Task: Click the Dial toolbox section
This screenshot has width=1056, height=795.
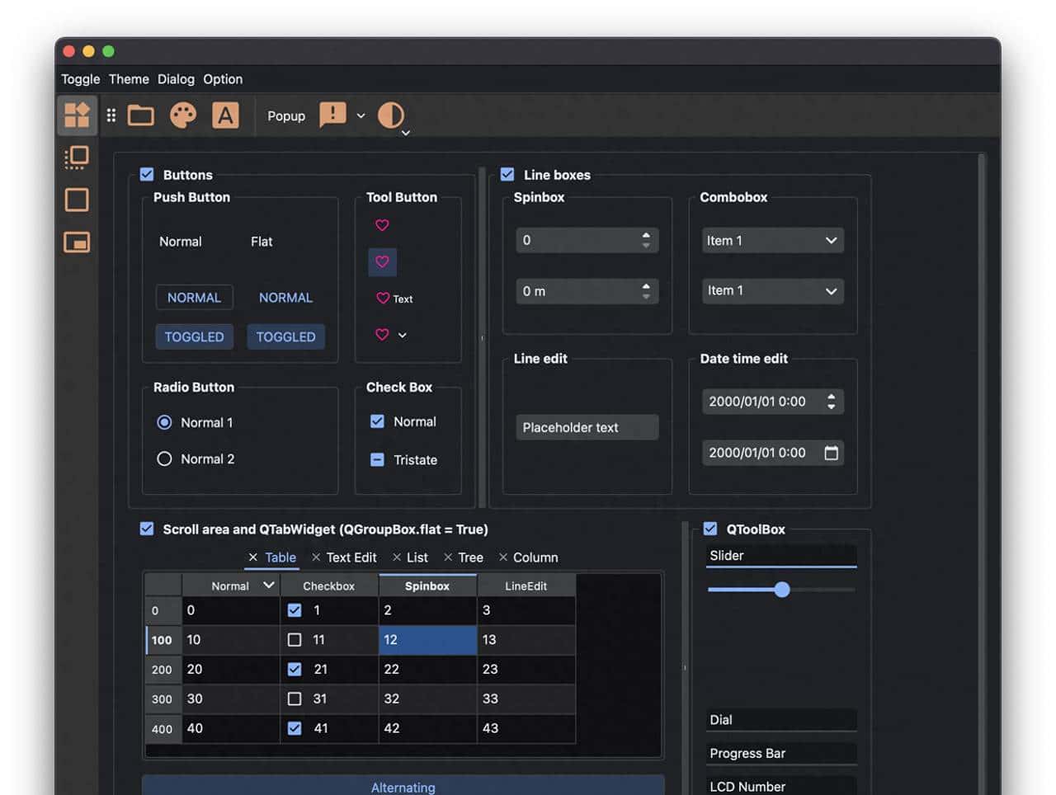Action: [780, 720]
